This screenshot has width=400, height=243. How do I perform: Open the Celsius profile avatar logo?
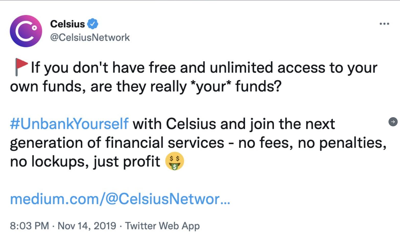tap(26, 31)
